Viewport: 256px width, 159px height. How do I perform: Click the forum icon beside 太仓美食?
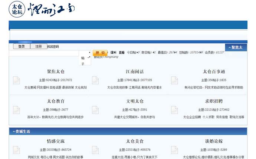pyautogui.click(x=95, y=150)
